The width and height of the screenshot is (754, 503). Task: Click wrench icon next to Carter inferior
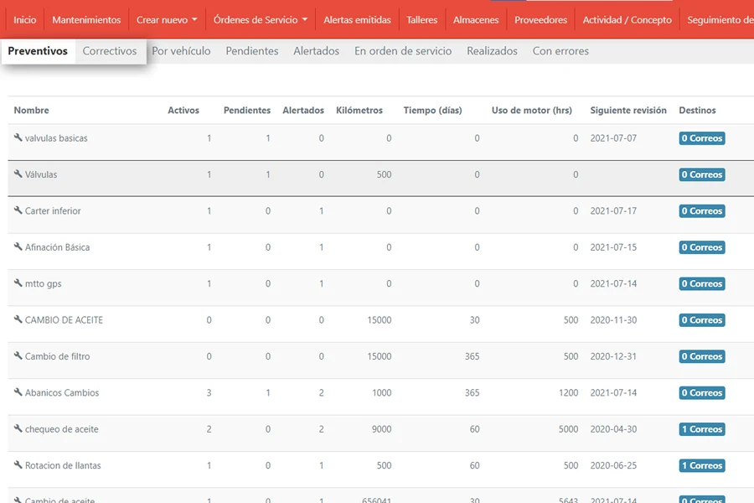18,210
